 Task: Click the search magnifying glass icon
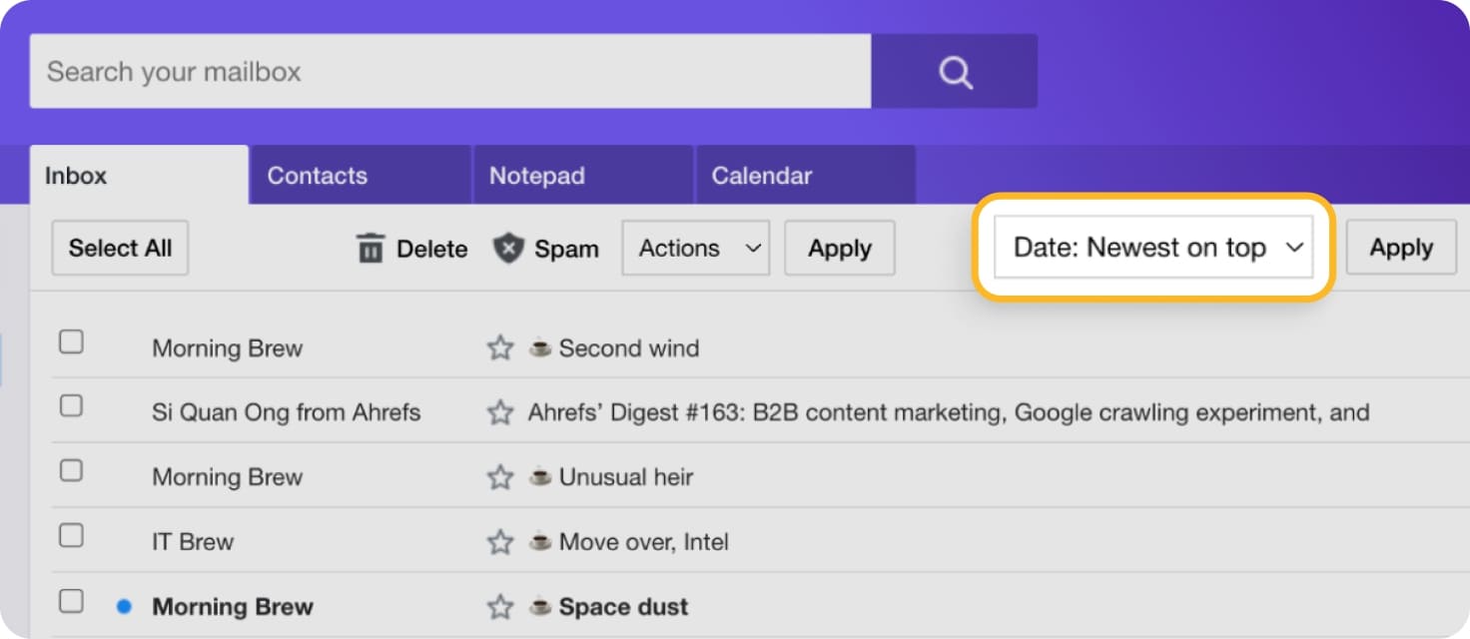[x=955, y=71]
